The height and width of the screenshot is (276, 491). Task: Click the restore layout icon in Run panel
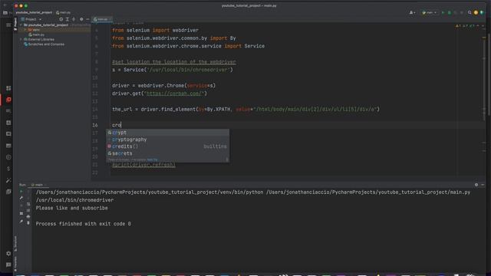click(21, 213)
